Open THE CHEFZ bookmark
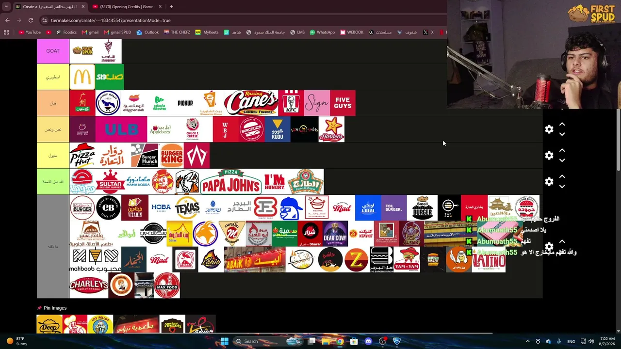This screenshot has height=349, width=621. [177, 32]
